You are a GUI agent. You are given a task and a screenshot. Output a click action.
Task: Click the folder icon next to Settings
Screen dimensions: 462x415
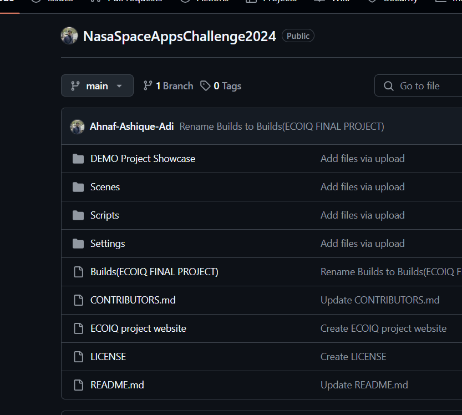pos(78,244)
